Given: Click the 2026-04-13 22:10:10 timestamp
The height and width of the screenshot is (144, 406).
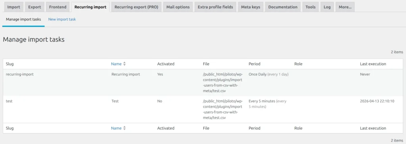Looking at the screenshot, I should 377,101.
